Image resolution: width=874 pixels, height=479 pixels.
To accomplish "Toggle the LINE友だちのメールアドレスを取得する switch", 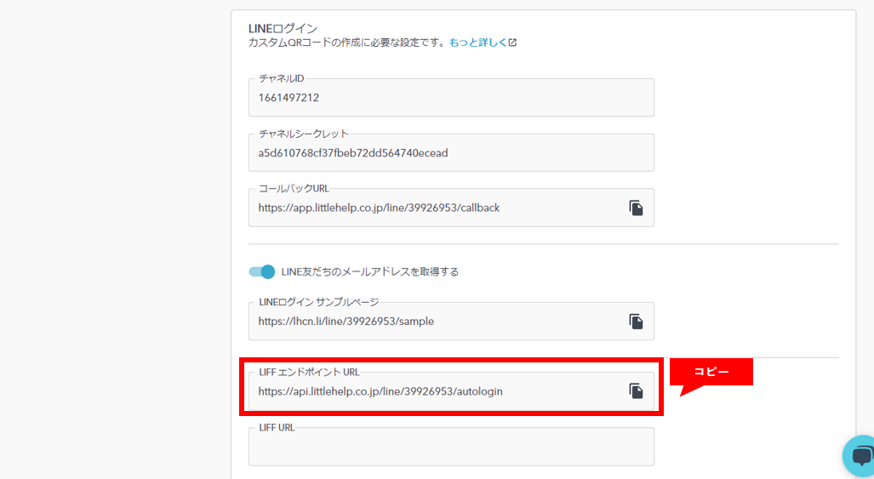I will coord(262,271).
